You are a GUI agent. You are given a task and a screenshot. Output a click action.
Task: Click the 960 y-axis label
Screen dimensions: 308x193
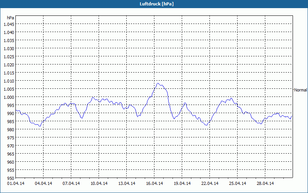pyautogui.click(x=11, y=162)
